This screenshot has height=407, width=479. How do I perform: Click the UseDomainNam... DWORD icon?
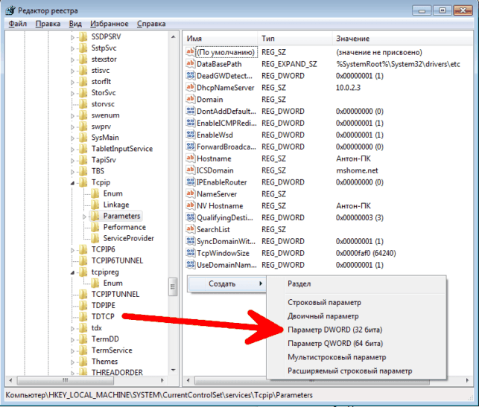(x=190, y=265)
